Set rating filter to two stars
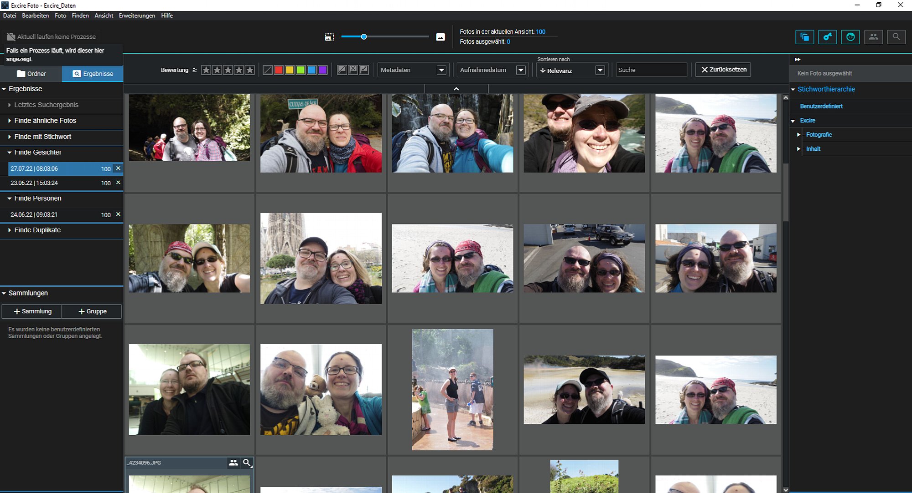Viewport: 912px width, 493px height. [217, 70]
